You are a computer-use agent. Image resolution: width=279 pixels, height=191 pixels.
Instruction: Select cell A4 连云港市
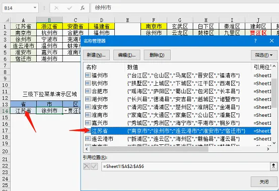[23, 46]
